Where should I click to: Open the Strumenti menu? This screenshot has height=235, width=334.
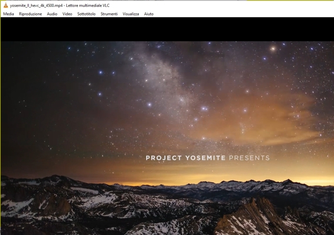(x=109, y=14)
